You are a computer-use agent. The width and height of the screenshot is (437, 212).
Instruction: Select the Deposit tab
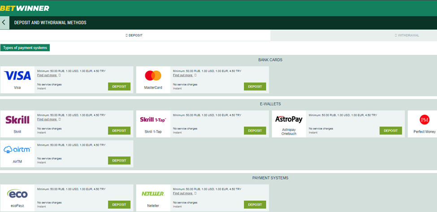click(134, 35)
